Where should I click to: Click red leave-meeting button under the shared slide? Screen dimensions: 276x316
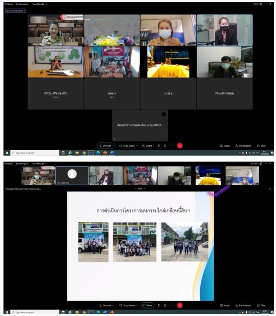point(180,305)
